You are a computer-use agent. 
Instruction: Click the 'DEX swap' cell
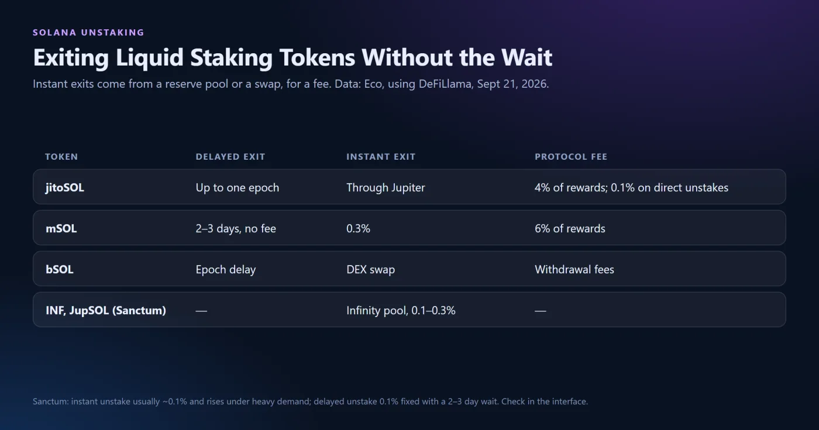(x=370, y=270)
